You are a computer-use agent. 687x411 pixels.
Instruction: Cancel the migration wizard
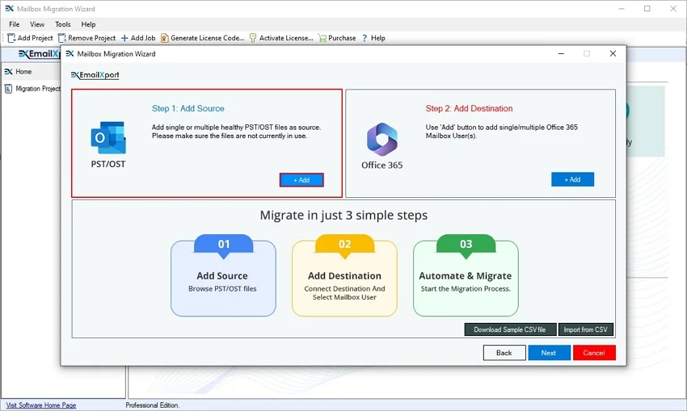tap(594, 353)
